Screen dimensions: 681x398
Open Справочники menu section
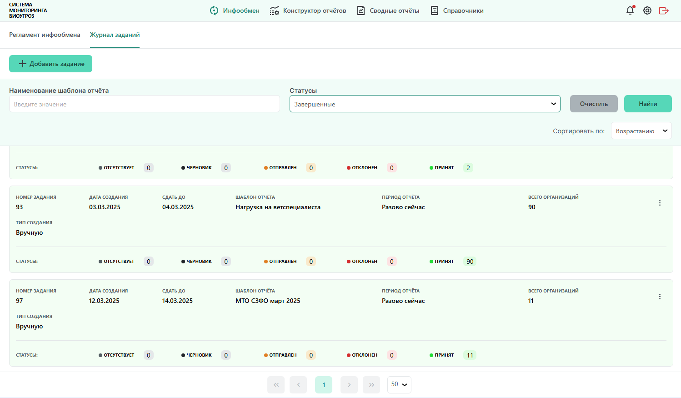point(457,10)
